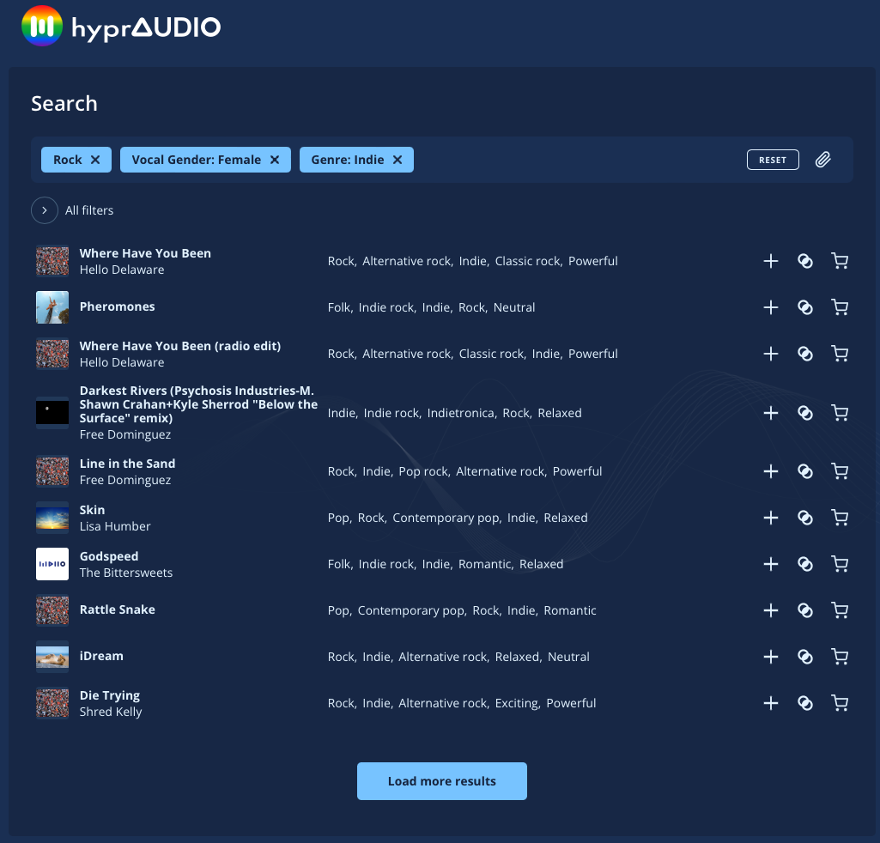Find tracks similar to Godspeed
Viewport: 880px width, 843px height.
point(805,564)
